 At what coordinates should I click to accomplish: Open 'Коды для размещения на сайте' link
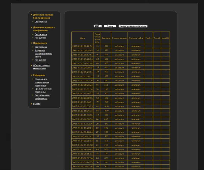[x=43, y=54]
